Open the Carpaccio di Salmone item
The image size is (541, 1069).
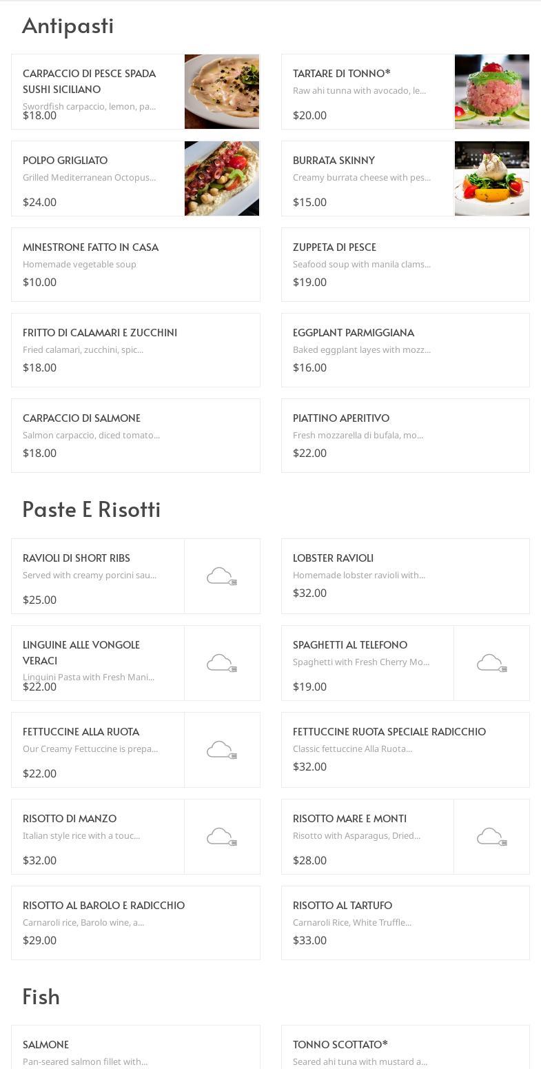click(136, 436)
